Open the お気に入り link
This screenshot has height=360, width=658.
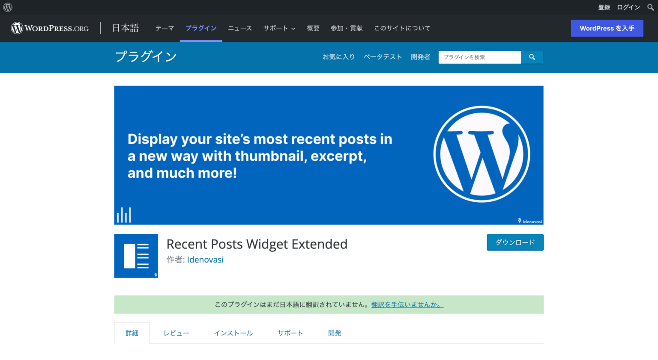pyautogui.click(x=339, y=56)
